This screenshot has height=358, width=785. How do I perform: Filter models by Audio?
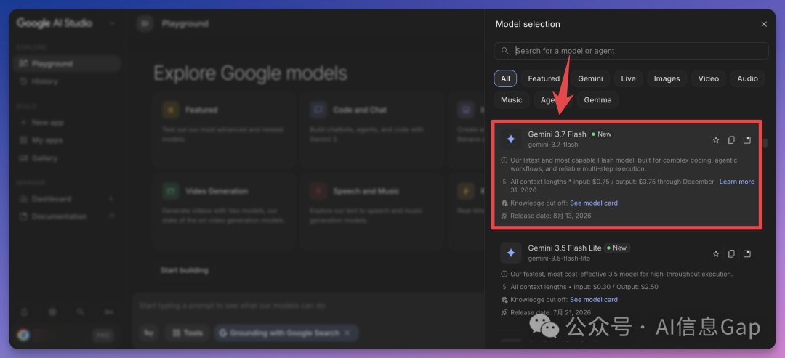click(747, 78)
